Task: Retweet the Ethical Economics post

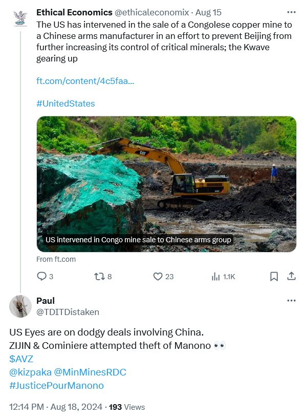Action: click(99, 277)
